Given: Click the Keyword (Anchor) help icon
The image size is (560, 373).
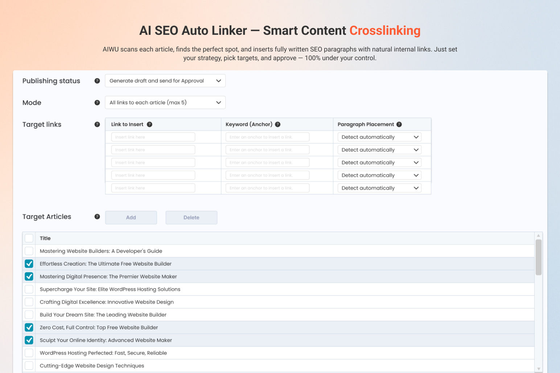Looking at the screenshot, I should point(277,124).
